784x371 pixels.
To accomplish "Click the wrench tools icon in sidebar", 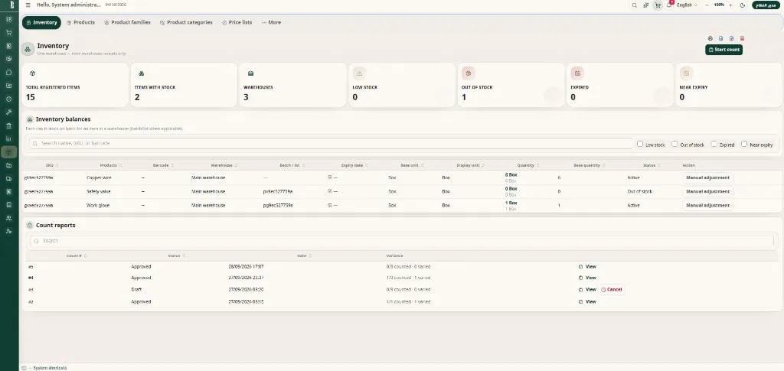I will 9,112.
